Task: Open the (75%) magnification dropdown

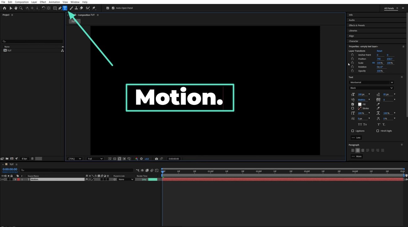Action: [x=75, y=159]
